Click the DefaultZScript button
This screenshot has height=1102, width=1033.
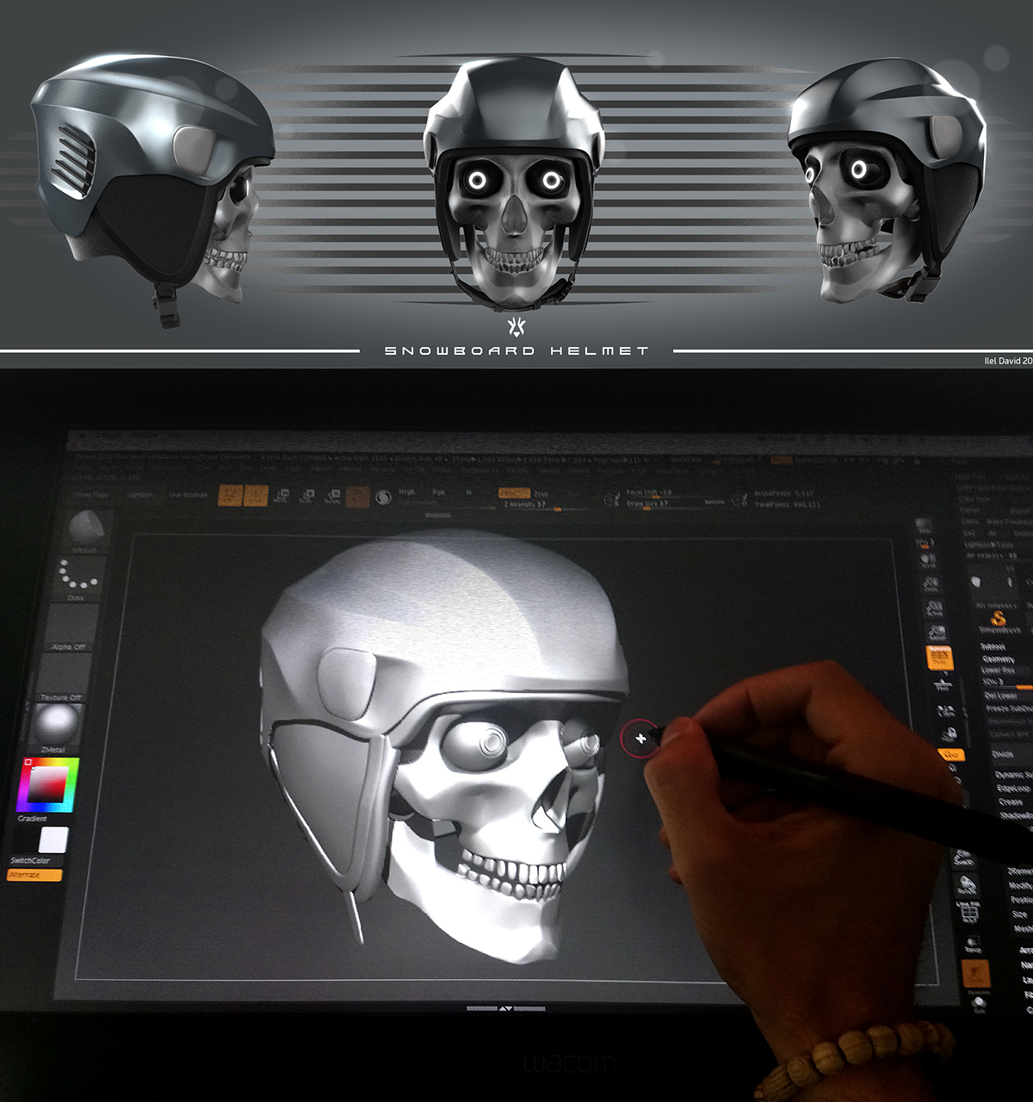(817, 461)
